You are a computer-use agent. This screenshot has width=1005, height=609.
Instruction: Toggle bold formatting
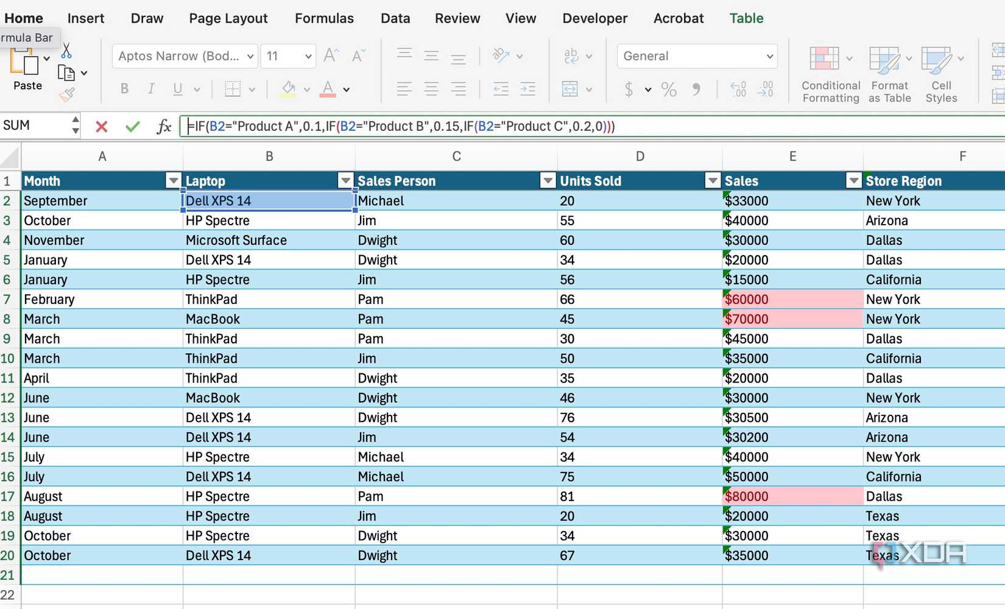click(x=124, y=90)
